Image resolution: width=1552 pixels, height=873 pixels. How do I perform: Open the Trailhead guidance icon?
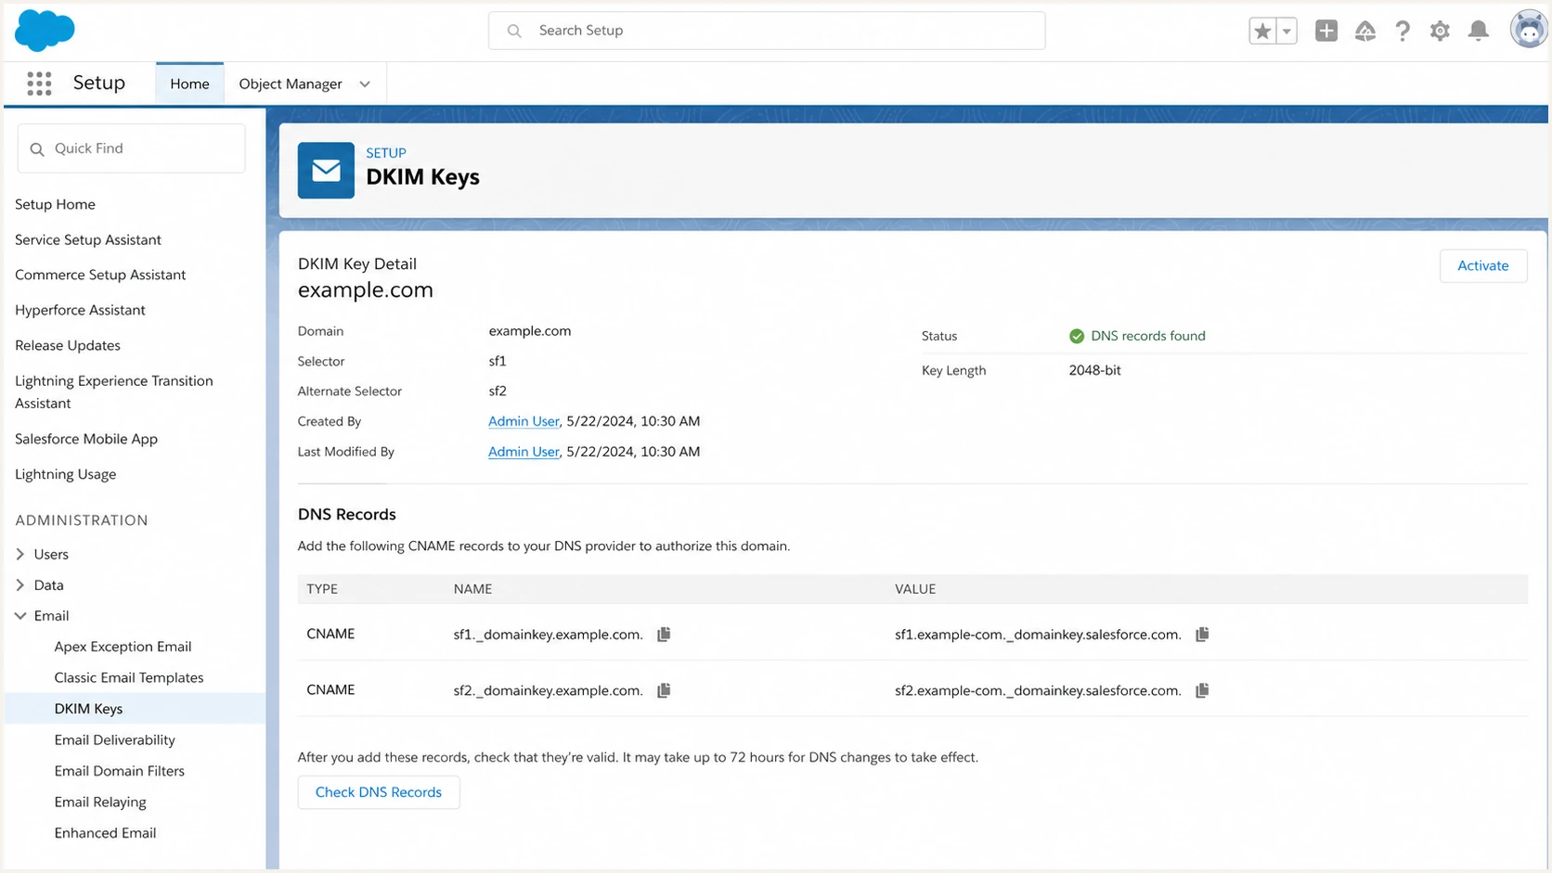1364,31
